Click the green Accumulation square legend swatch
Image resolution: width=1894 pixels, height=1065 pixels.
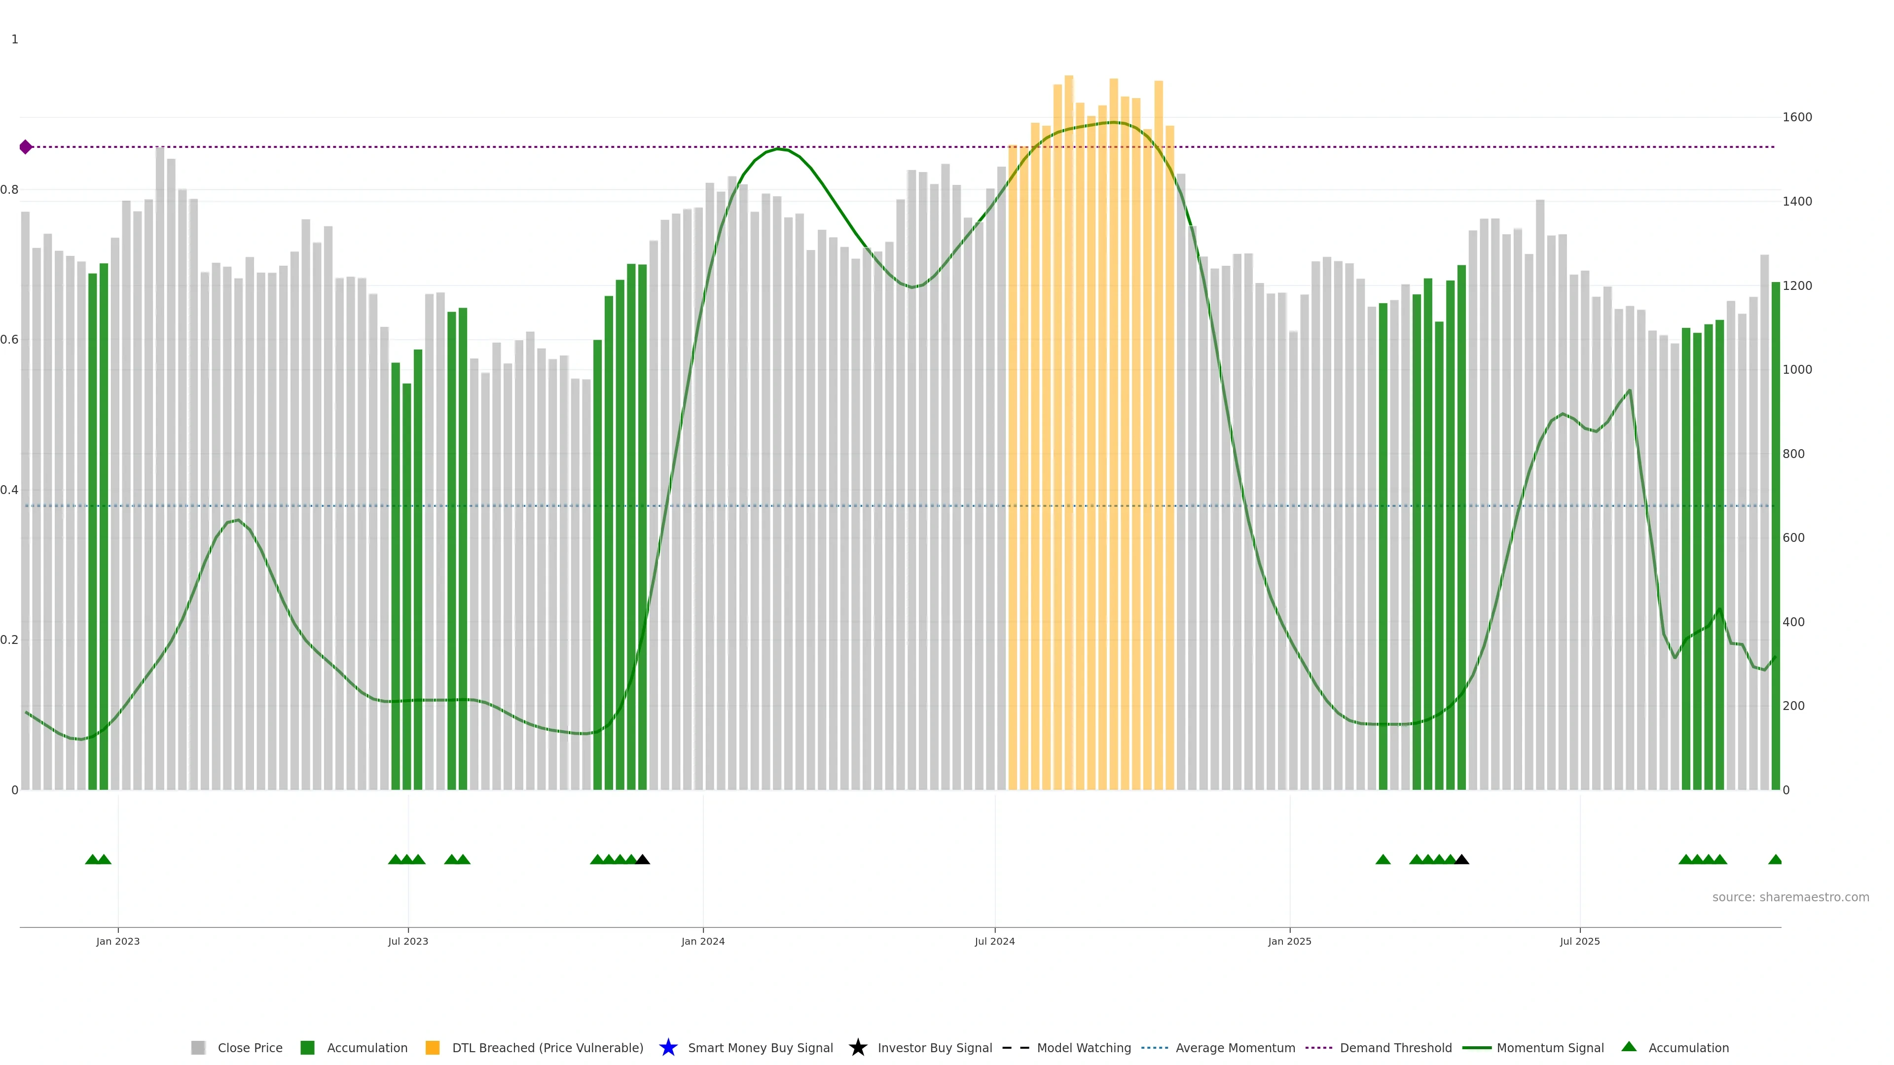pos(307,1048)
